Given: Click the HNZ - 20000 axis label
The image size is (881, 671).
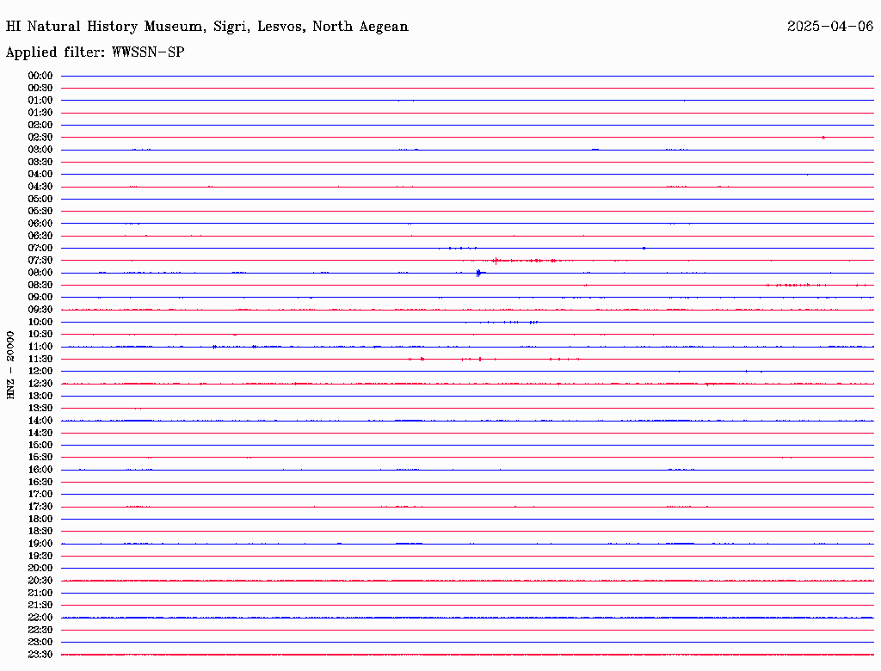Looking at the screenshot, I should pyautogui.click(x=10, y=366).
